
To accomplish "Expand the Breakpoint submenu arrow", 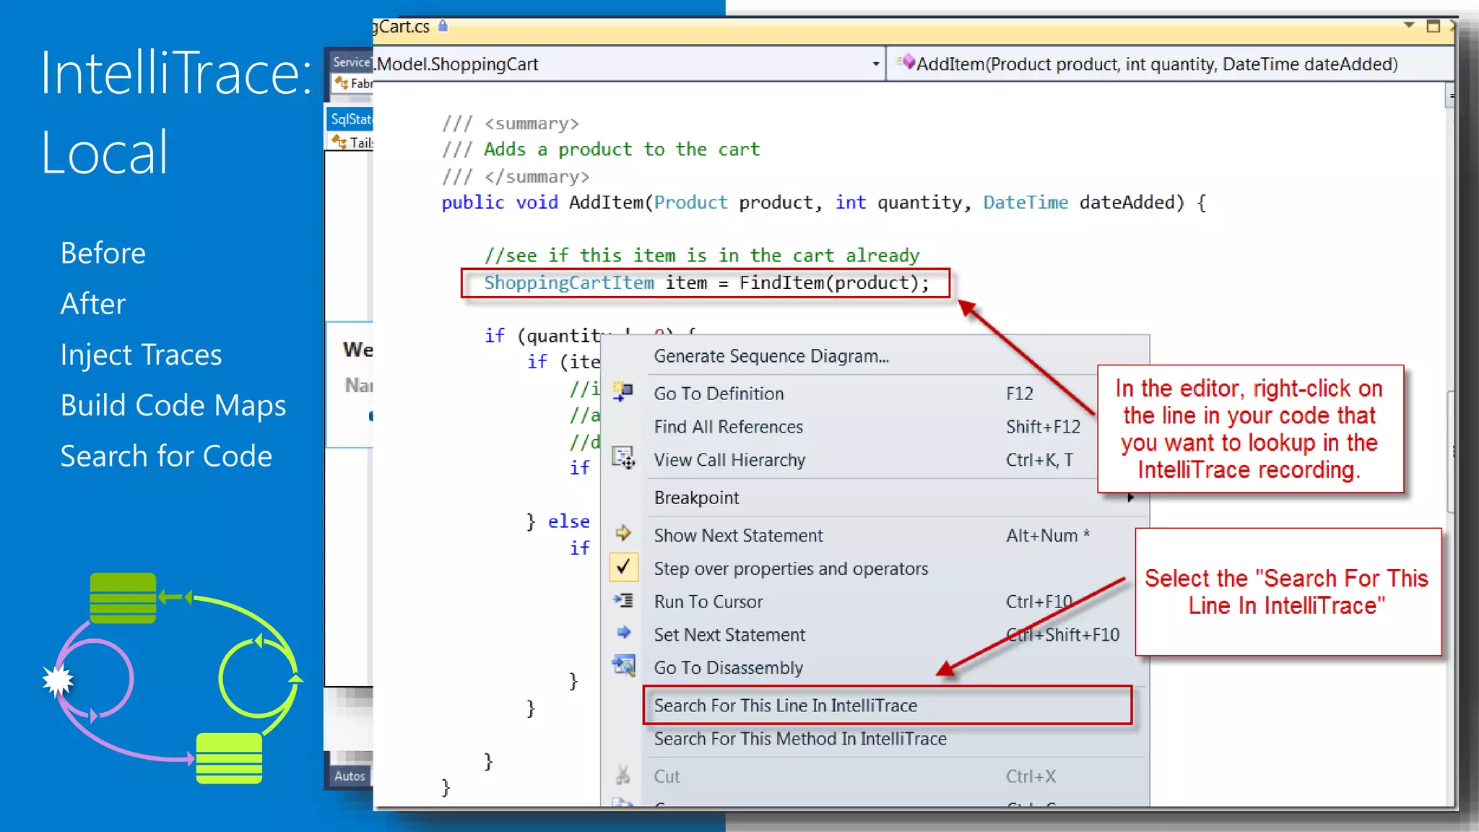I will coord(1130,498).
